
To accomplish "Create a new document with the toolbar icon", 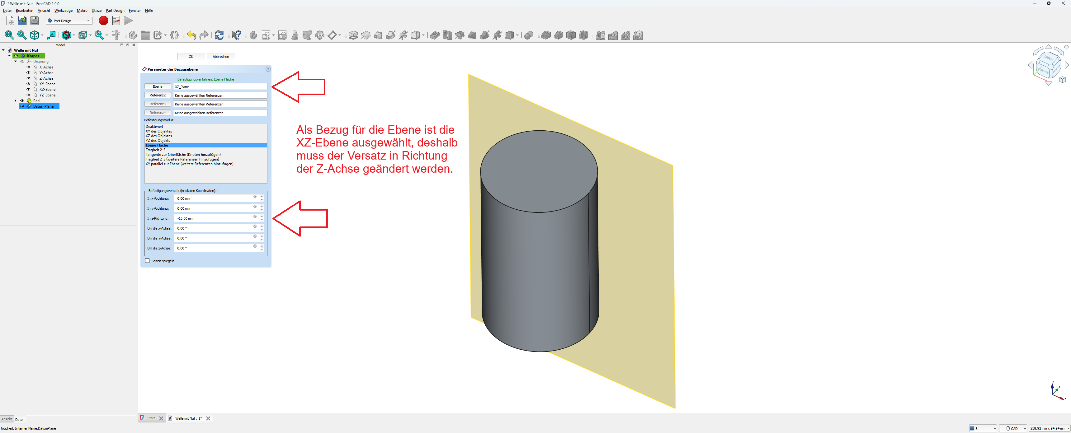I will click(10, 21).
